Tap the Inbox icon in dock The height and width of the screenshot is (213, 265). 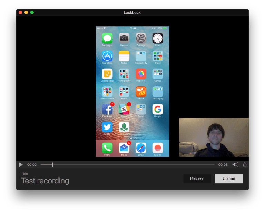[124, 148]
